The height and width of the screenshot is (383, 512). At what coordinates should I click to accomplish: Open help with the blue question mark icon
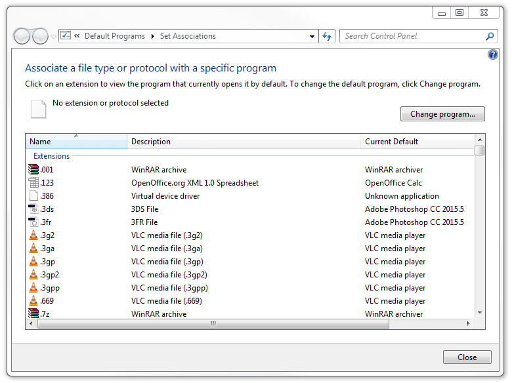pos(493,54)
